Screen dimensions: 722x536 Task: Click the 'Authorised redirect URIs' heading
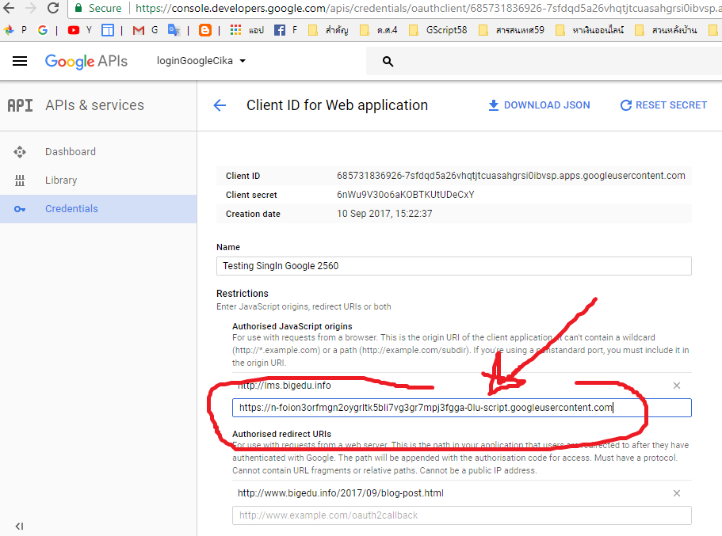pos(281,434)
